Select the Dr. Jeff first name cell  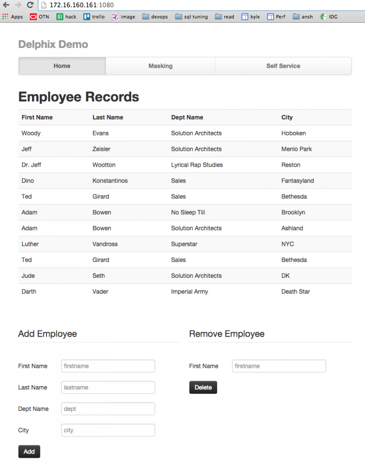tap(31, 165)
